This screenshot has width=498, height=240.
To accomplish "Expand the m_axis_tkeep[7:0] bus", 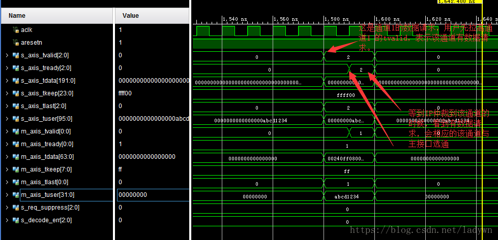I will (x=7, y=169).
